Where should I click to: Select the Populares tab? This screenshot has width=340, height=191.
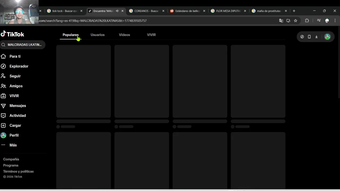[70, 35]
